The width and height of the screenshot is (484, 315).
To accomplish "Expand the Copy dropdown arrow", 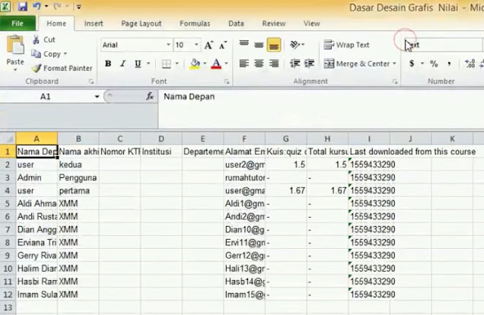I will click(x=65, y=54).
